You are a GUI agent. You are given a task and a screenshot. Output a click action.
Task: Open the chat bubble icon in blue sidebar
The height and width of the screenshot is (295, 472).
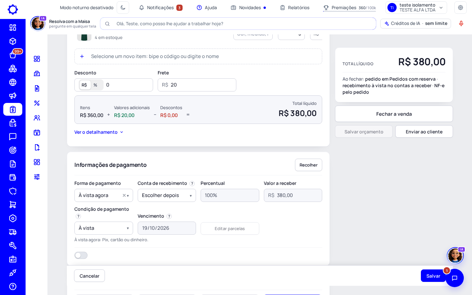(x=13, y=137)
